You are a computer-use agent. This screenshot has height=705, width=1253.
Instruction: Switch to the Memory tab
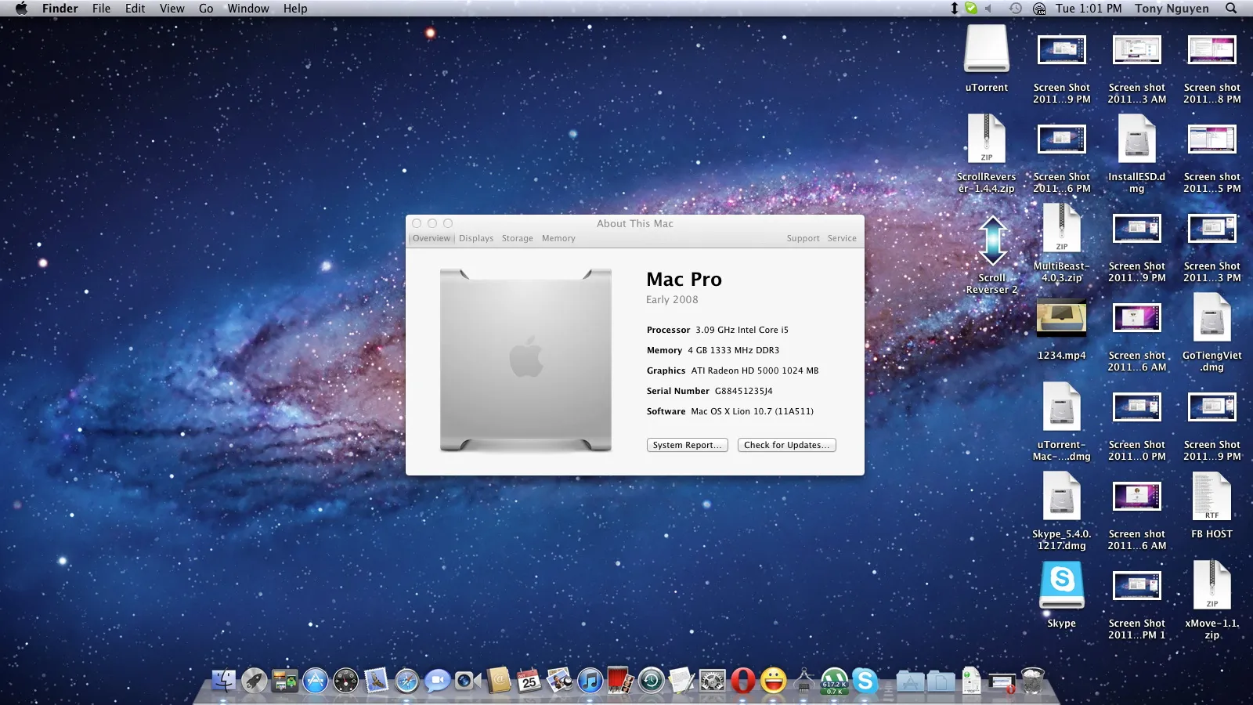pos(558,238)
